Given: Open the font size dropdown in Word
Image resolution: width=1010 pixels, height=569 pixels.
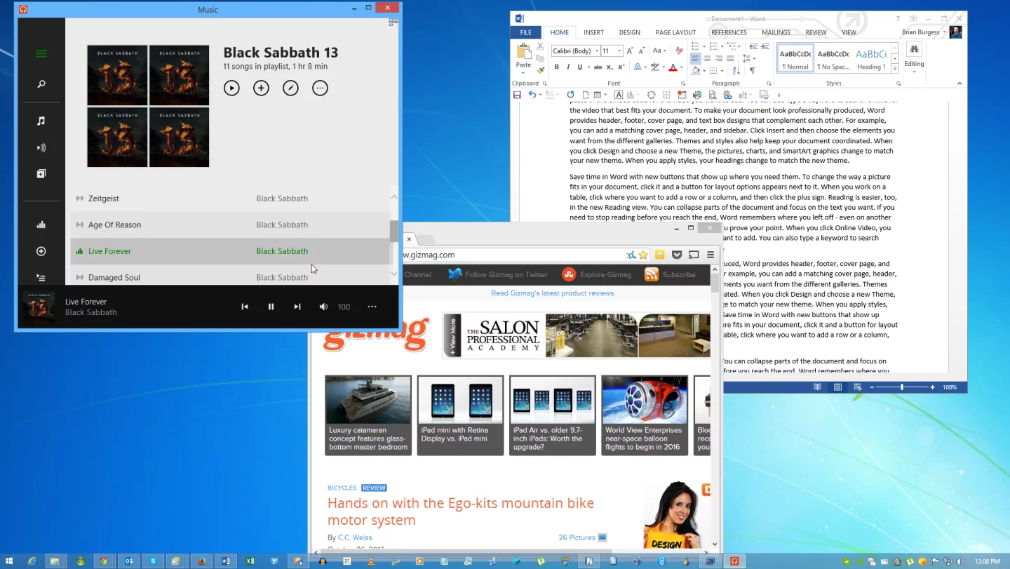Looking at the screenshot, I should [619, 51].
